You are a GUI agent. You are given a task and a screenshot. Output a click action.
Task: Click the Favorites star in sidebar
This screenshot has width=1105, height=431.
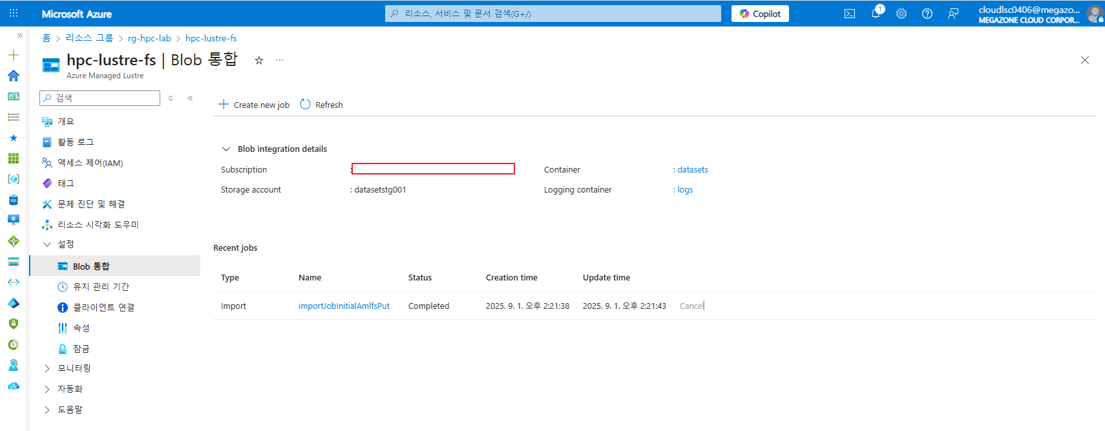(14, 138)
